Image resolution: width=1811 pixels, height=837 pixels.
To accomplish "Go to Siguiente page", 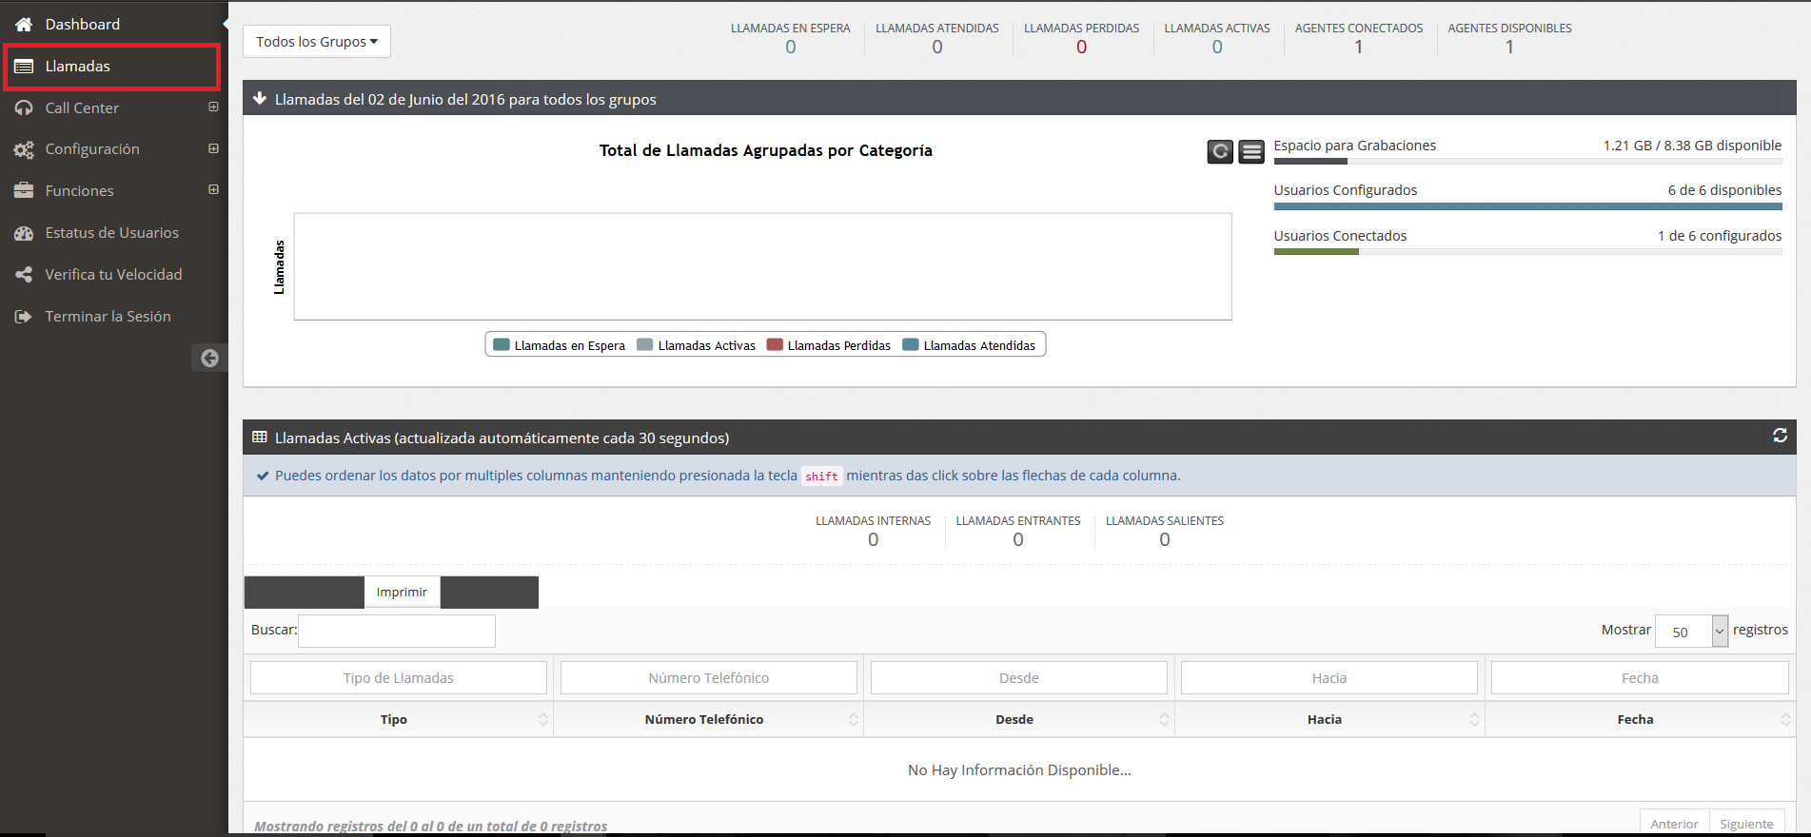I will point(1746,824).
